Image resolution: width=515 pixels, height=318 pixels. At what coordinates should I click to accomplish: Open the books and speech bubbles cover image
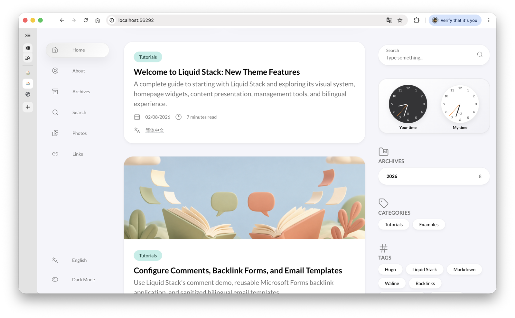pos(244,198)
